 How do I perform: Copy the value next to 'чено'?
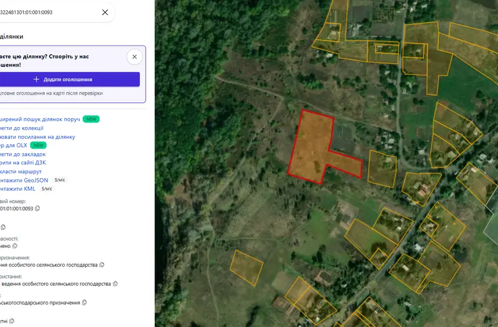(15, 246)
